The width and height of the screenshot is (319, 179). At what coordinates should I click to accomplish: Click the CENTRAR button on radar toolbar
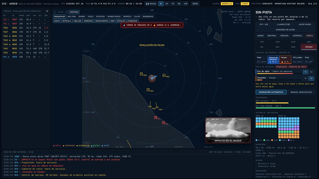pyautogui.click(x=74, y=12)
